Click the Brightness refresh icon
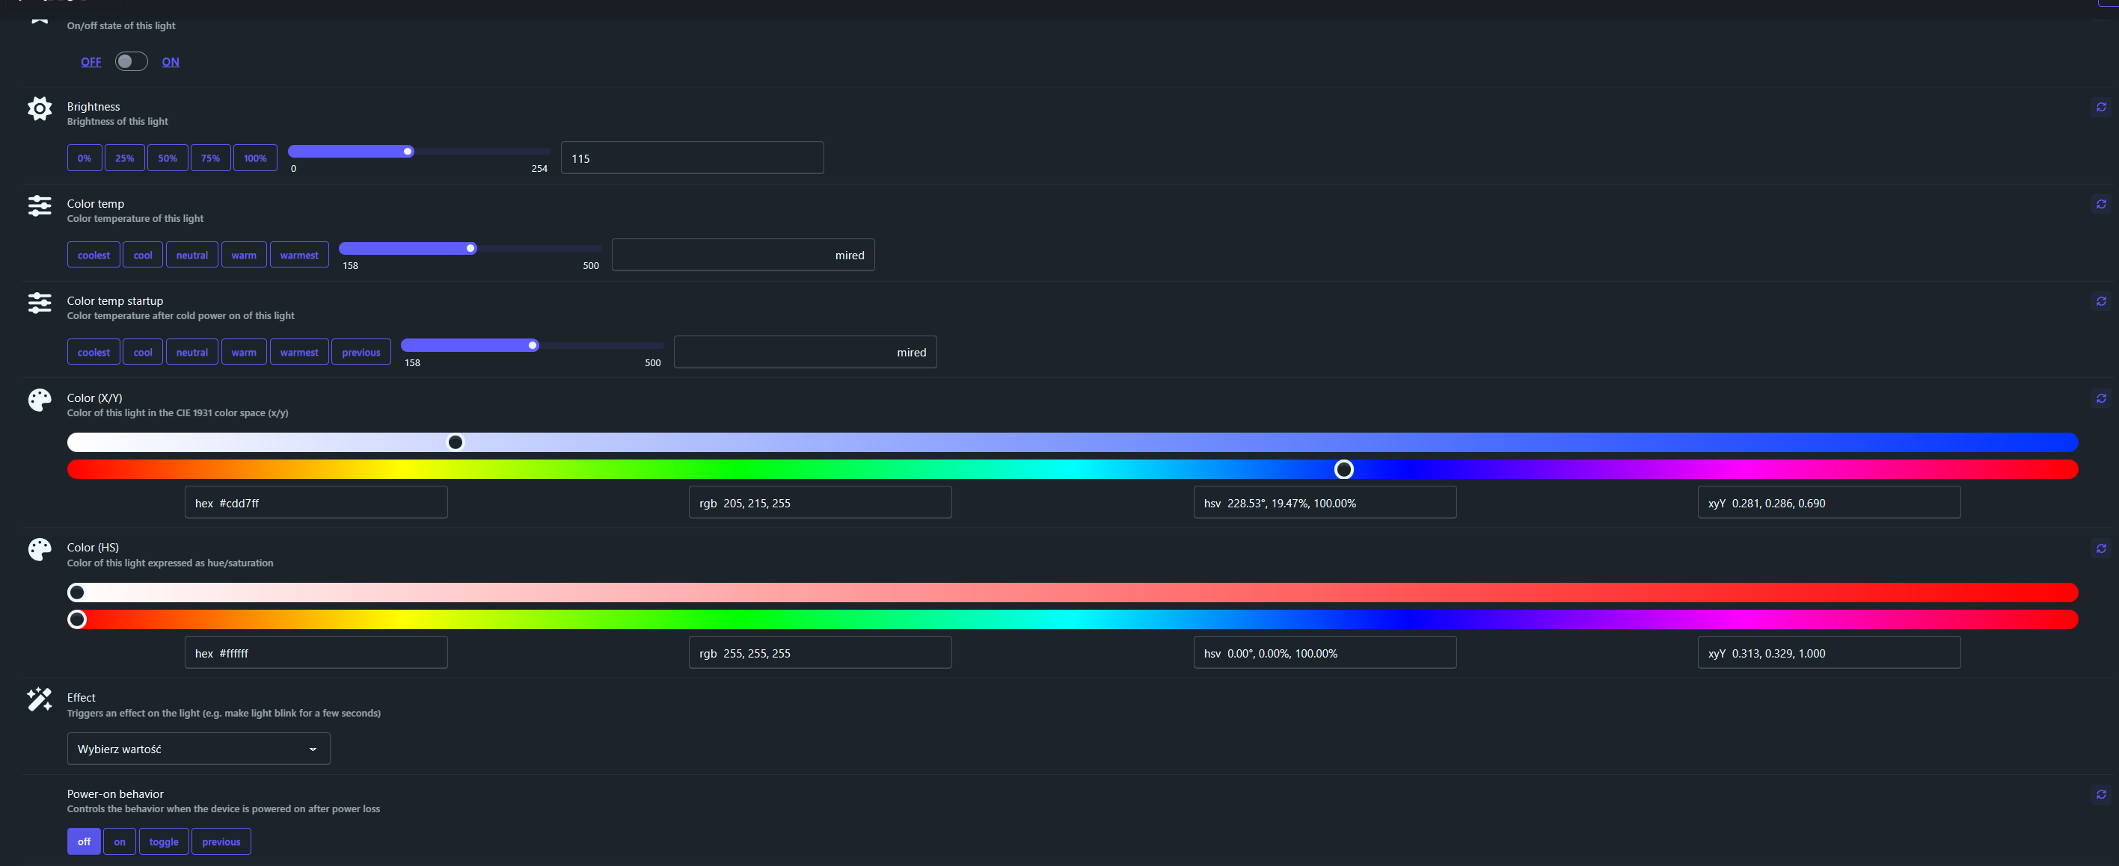Screen dimensions: 2119x866 tap(2101, 108)
